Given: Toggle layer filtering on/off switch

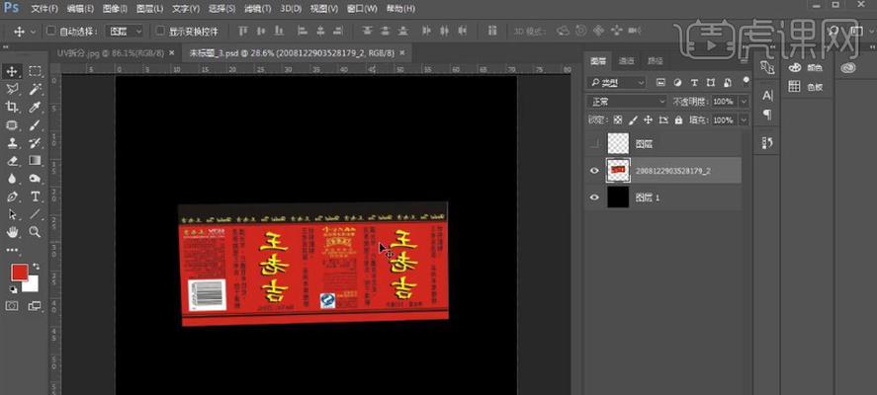Looking at the screenshot, I should 745,82.
